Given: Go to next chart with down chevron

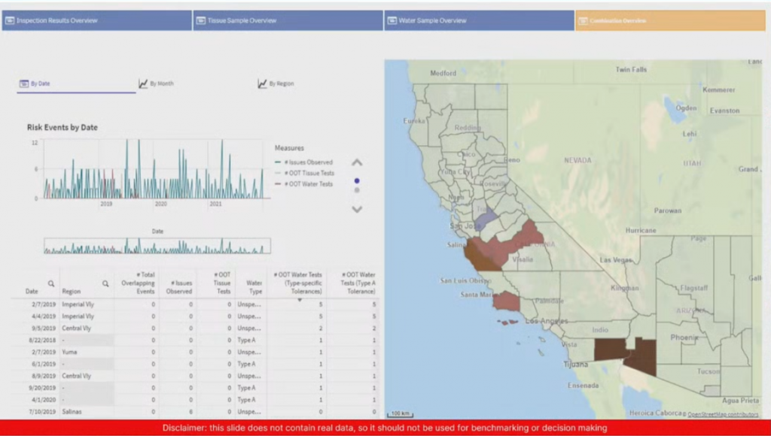Looking at the screenshot, I should tap(357, 209).
